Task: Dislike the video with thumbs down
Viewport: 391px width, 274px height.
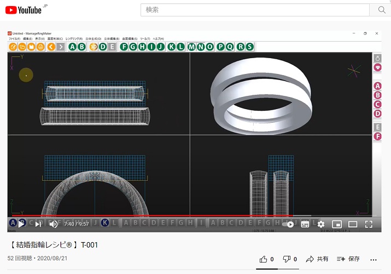Action: 287,259
